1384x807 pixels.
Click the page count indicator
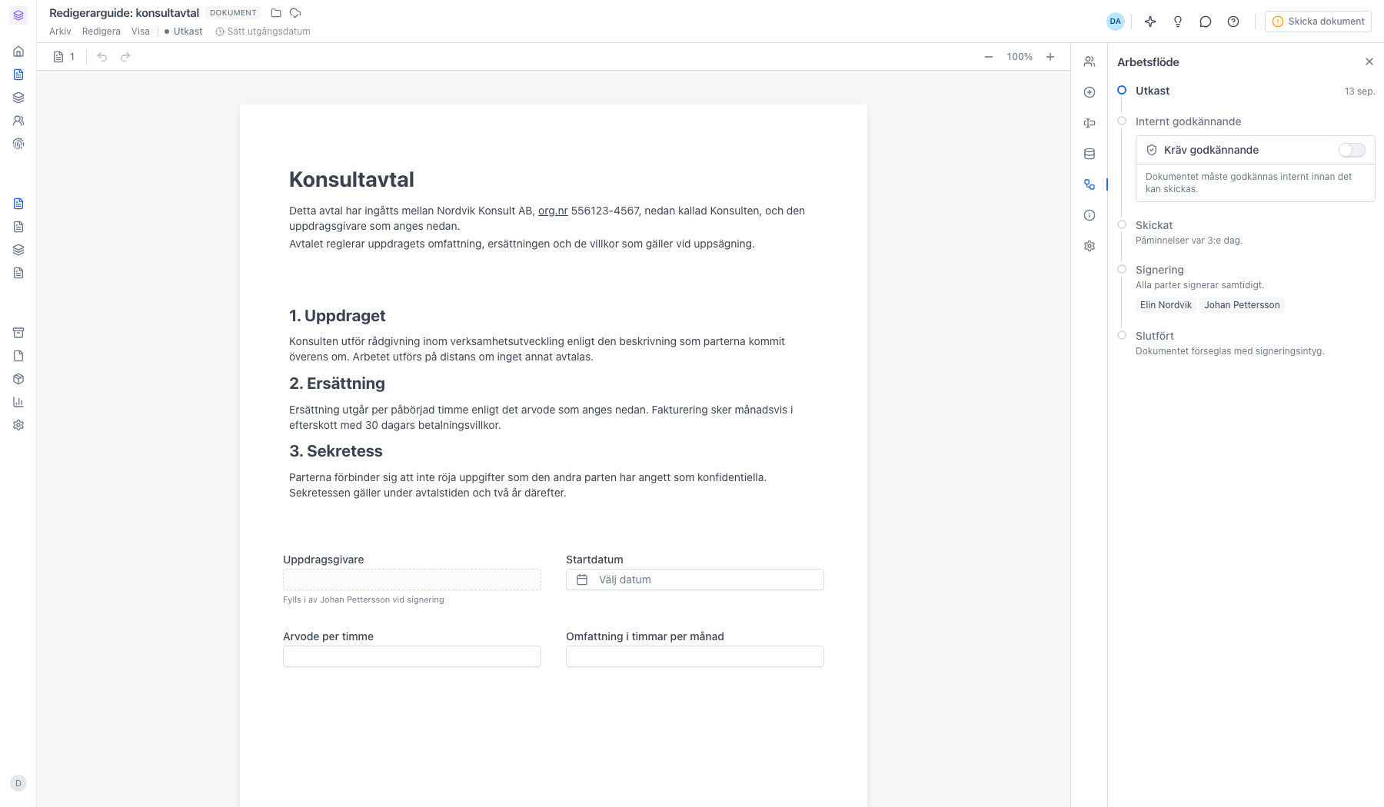click(64, 57)
